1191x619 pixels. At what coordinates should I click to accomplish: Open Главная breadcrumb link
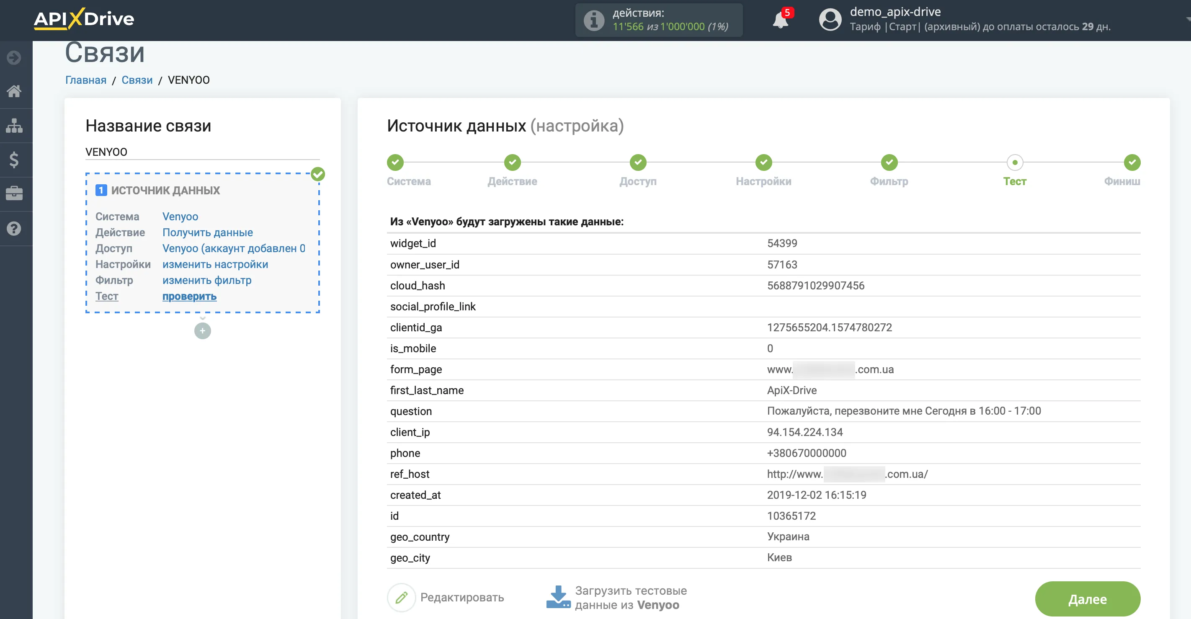point(85,80)
